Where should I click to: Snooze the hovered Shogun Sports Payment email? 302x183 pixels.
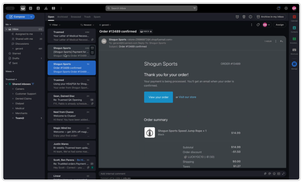point(93,52)
